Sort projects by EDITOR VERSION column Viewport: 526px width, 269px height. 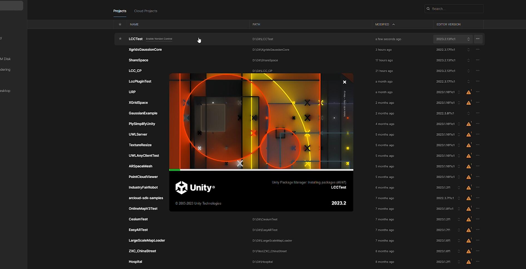pyautogui.click(x=448, y=24)
